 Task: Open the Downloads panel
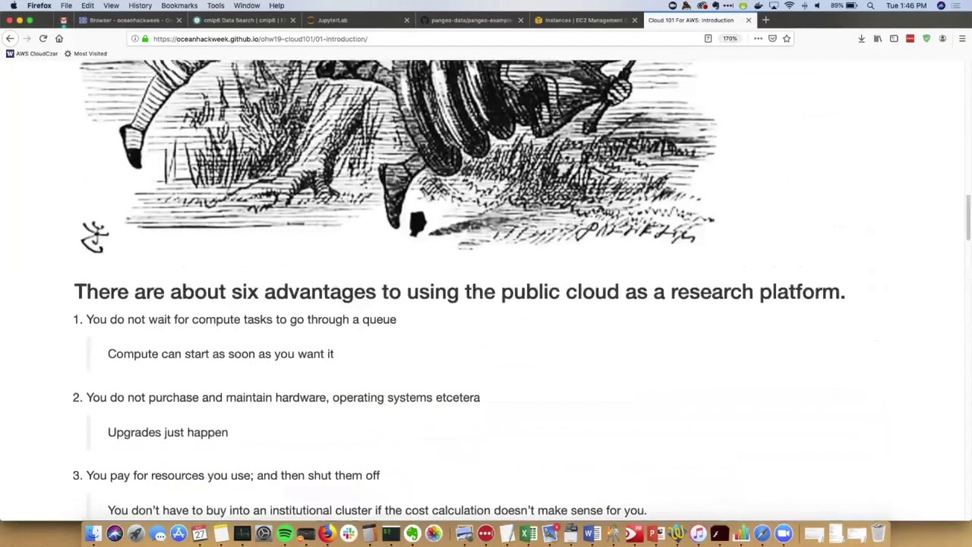pyautogui.click(x=861, y=39)
